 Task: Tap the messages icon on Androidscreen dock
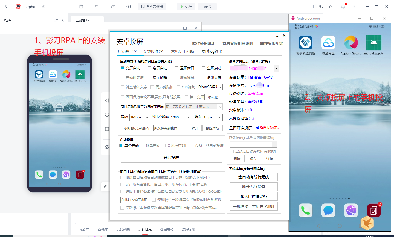pos(328,211)
